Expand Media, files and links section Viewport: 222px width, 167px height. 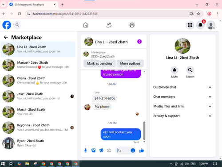(182, 106)
